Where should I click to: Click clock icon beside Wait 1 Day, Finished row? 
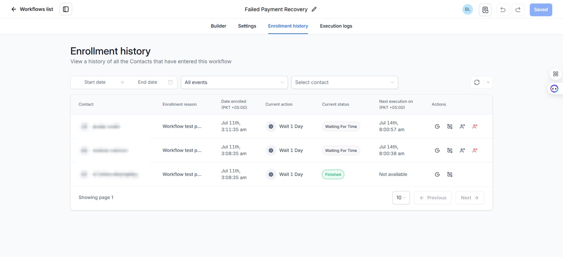[x=271, y=174]
